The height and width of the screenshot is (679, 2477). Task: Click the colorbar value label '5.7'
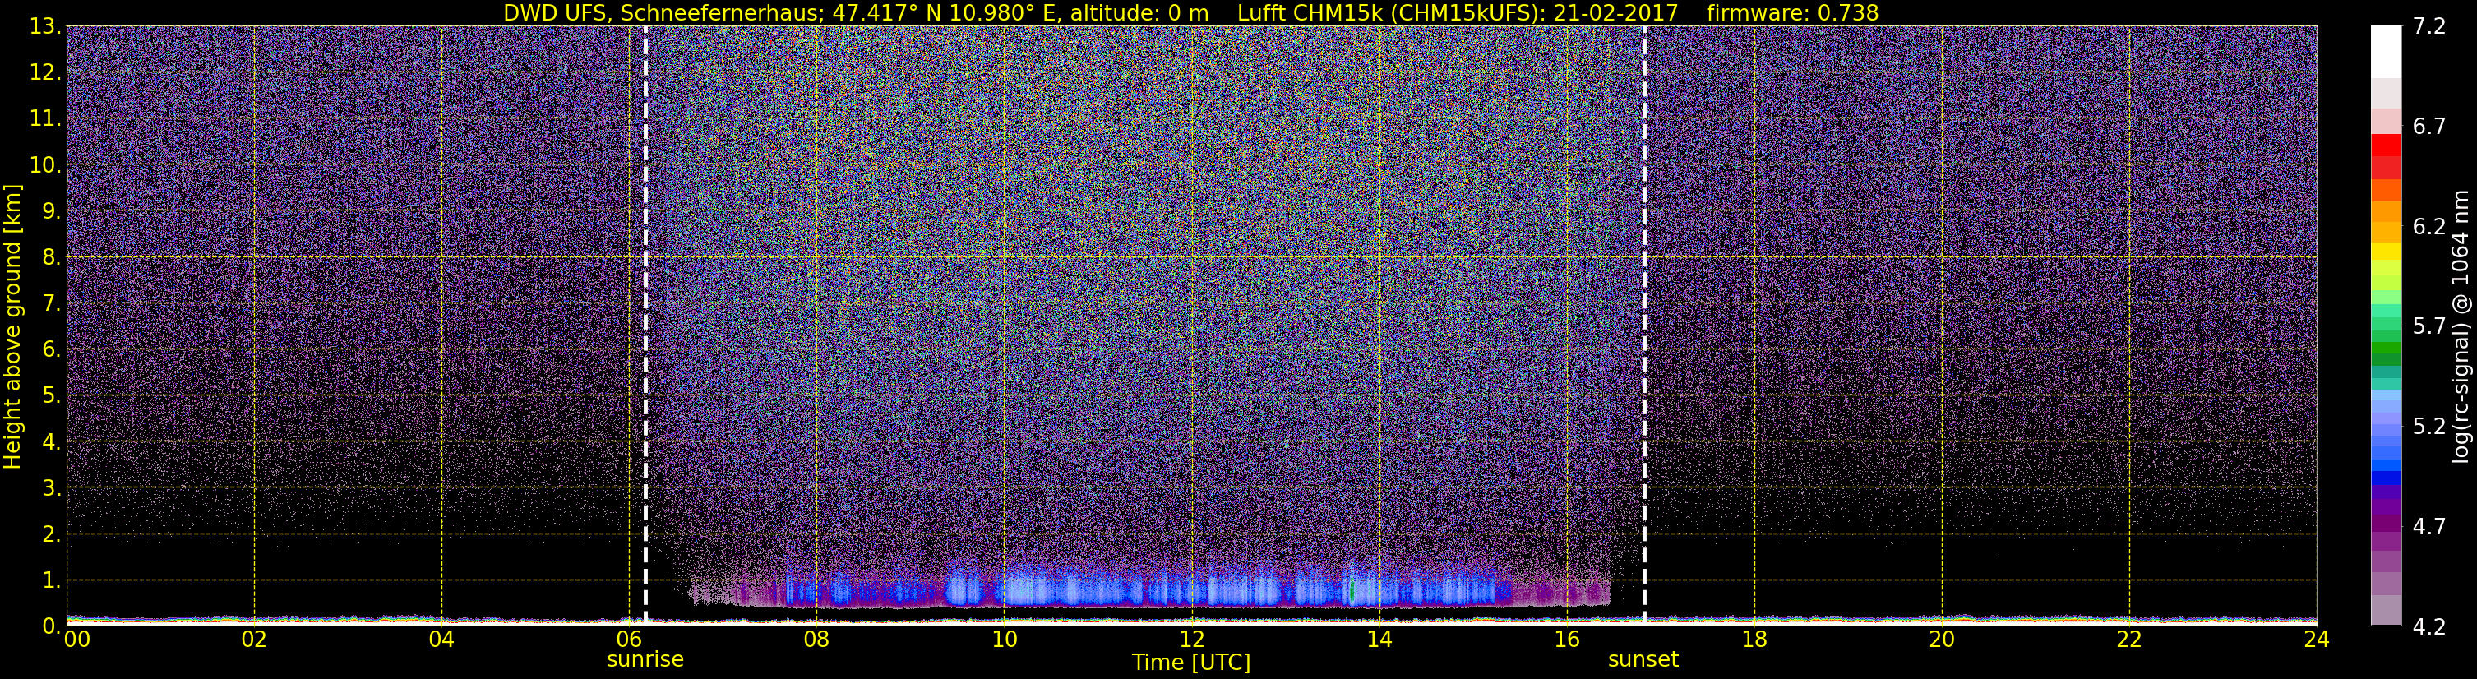click(2429, 327)
